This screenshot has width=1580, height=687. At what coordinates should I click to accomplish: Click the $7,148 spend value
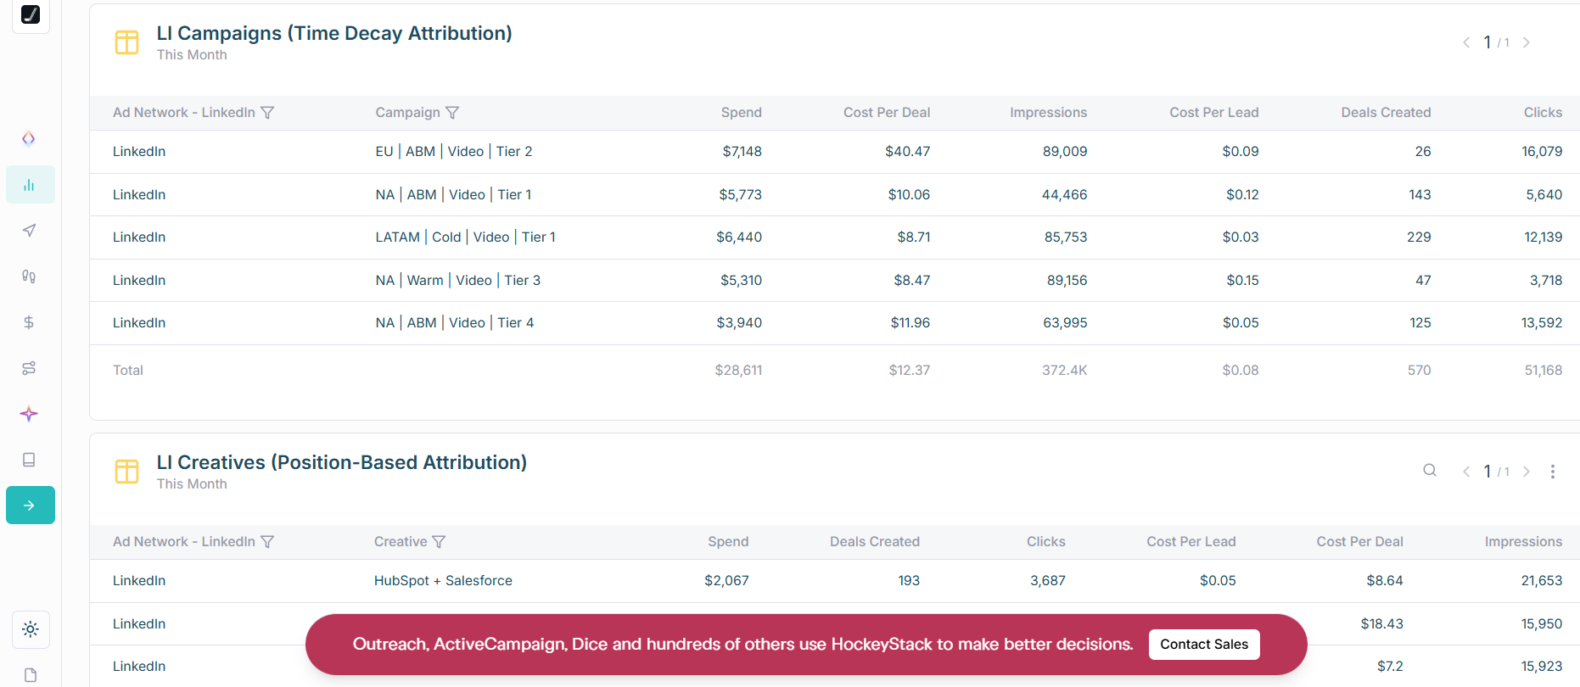pos(742,151)
